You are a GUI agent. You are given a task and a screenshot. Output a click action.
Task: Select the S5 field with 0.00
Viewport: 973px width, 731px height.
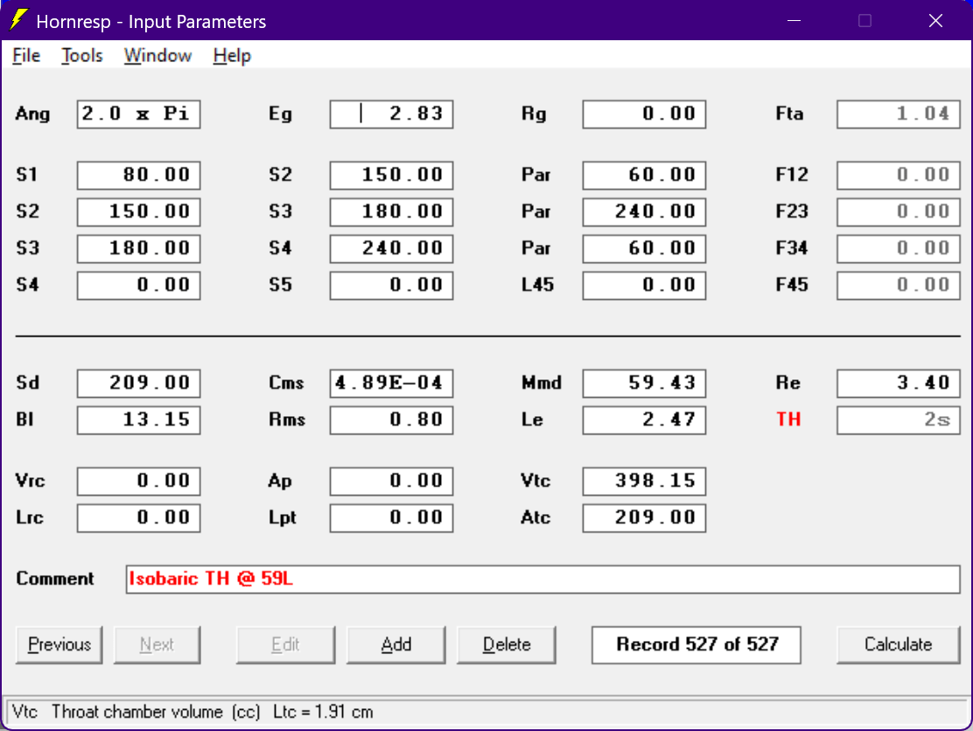[391, 285]
